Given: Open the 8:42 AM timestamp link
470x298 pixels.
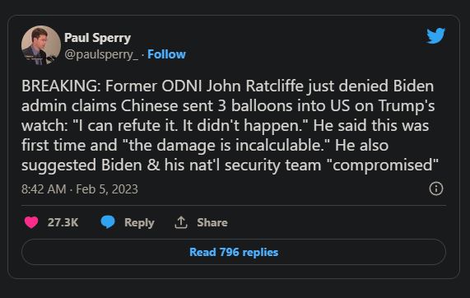Looking at the screenshot, I should [44, 189].
